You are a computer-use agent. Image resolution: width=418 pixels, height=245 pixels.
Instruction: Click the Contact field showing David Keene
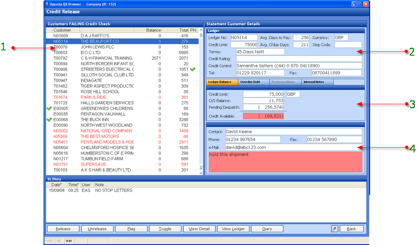coord(293,132)
